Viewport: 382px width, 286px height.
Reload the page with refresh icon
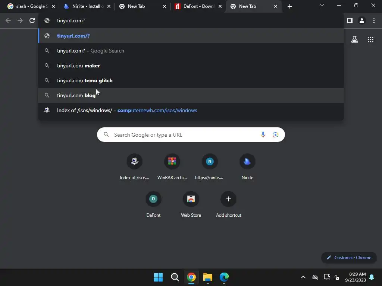pos(32,21)
